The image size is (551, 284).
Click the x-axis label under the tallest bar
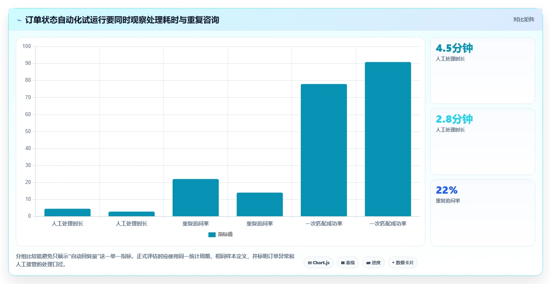tap(388, 223)
